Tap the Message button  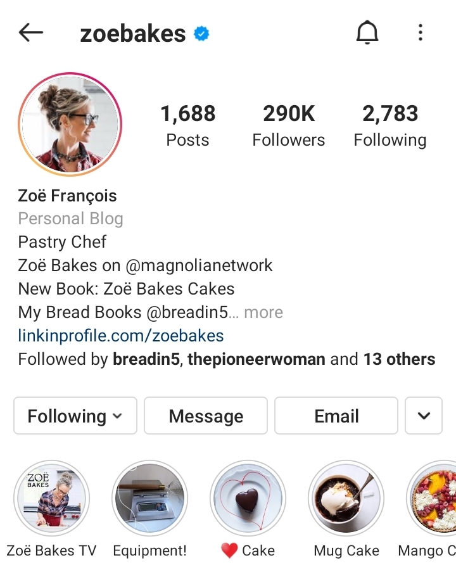click(206, 416)
